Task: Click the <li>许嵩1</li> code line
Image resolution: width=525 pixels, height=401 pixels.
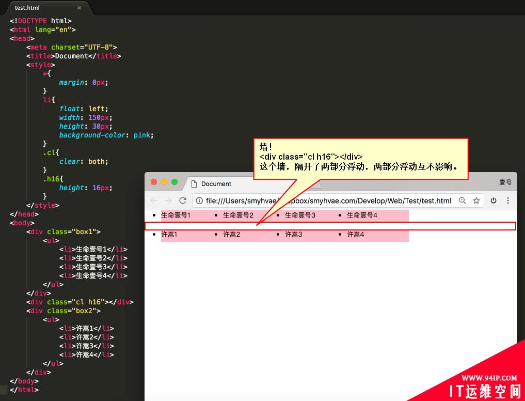Action: tap(87, 328)
